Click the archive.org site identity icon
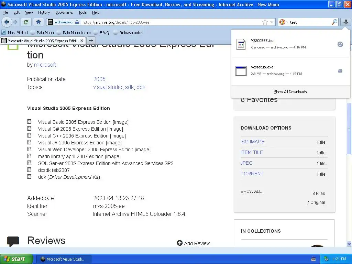Image resolution: width=352 pixels, height=264 pixels. click(51, 22)
